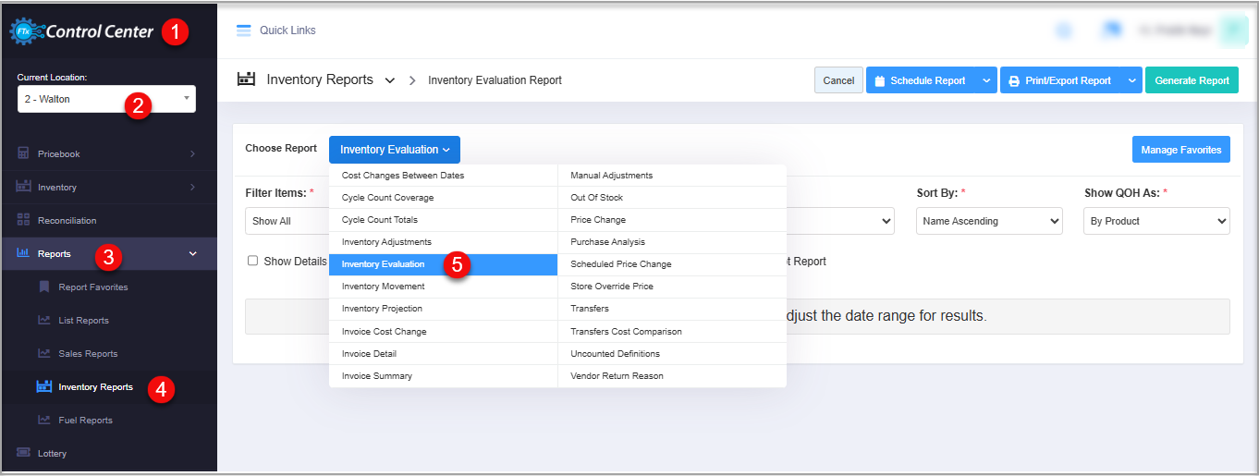Expand the Sort By dropdown
The width and height of the screenshot is (1259, 476).
point(988,221)
